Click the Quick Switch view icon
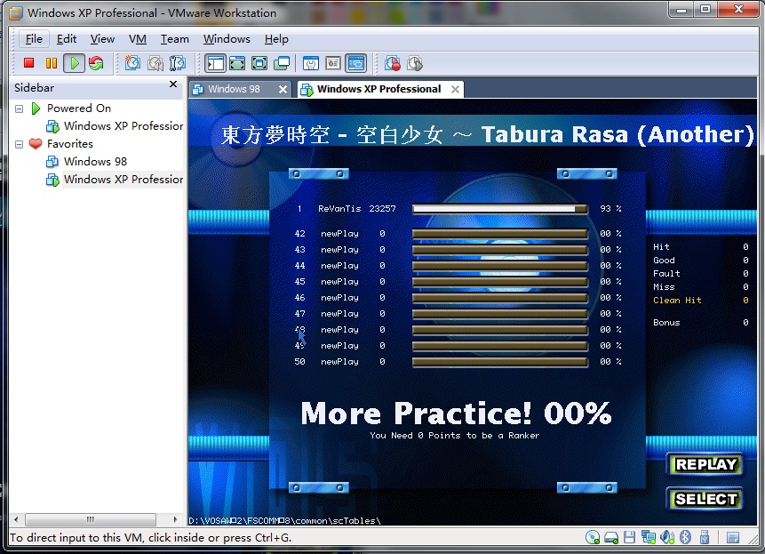This screenshot has height=554, width=765. (x=237, y=63)
